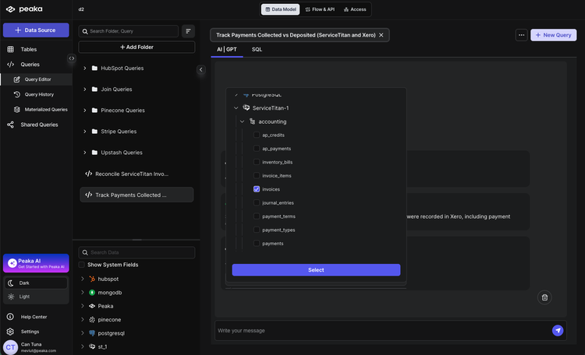The image size is (585, 355).
Task: Collapse the accounting schema node
Action: point(242,121)
